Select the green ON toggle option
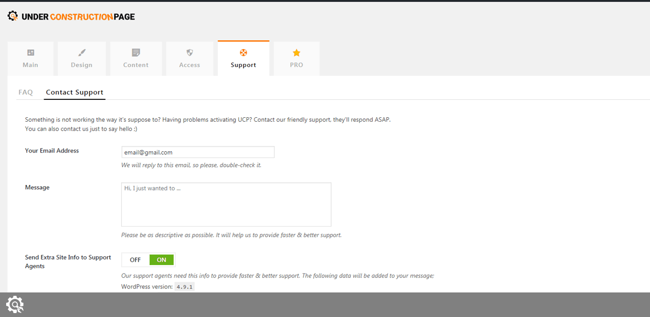 (x=162, y=260)
